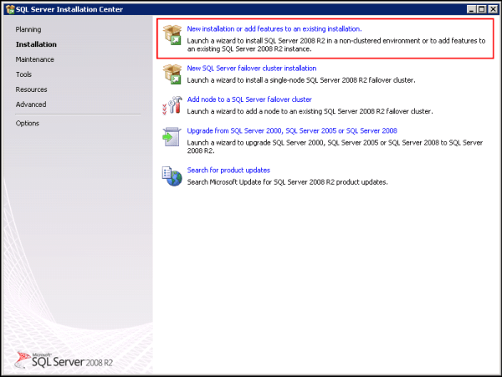The image size is (502, 377).
Task: Go to the Maintenance section
Action: tap(35, 59)
